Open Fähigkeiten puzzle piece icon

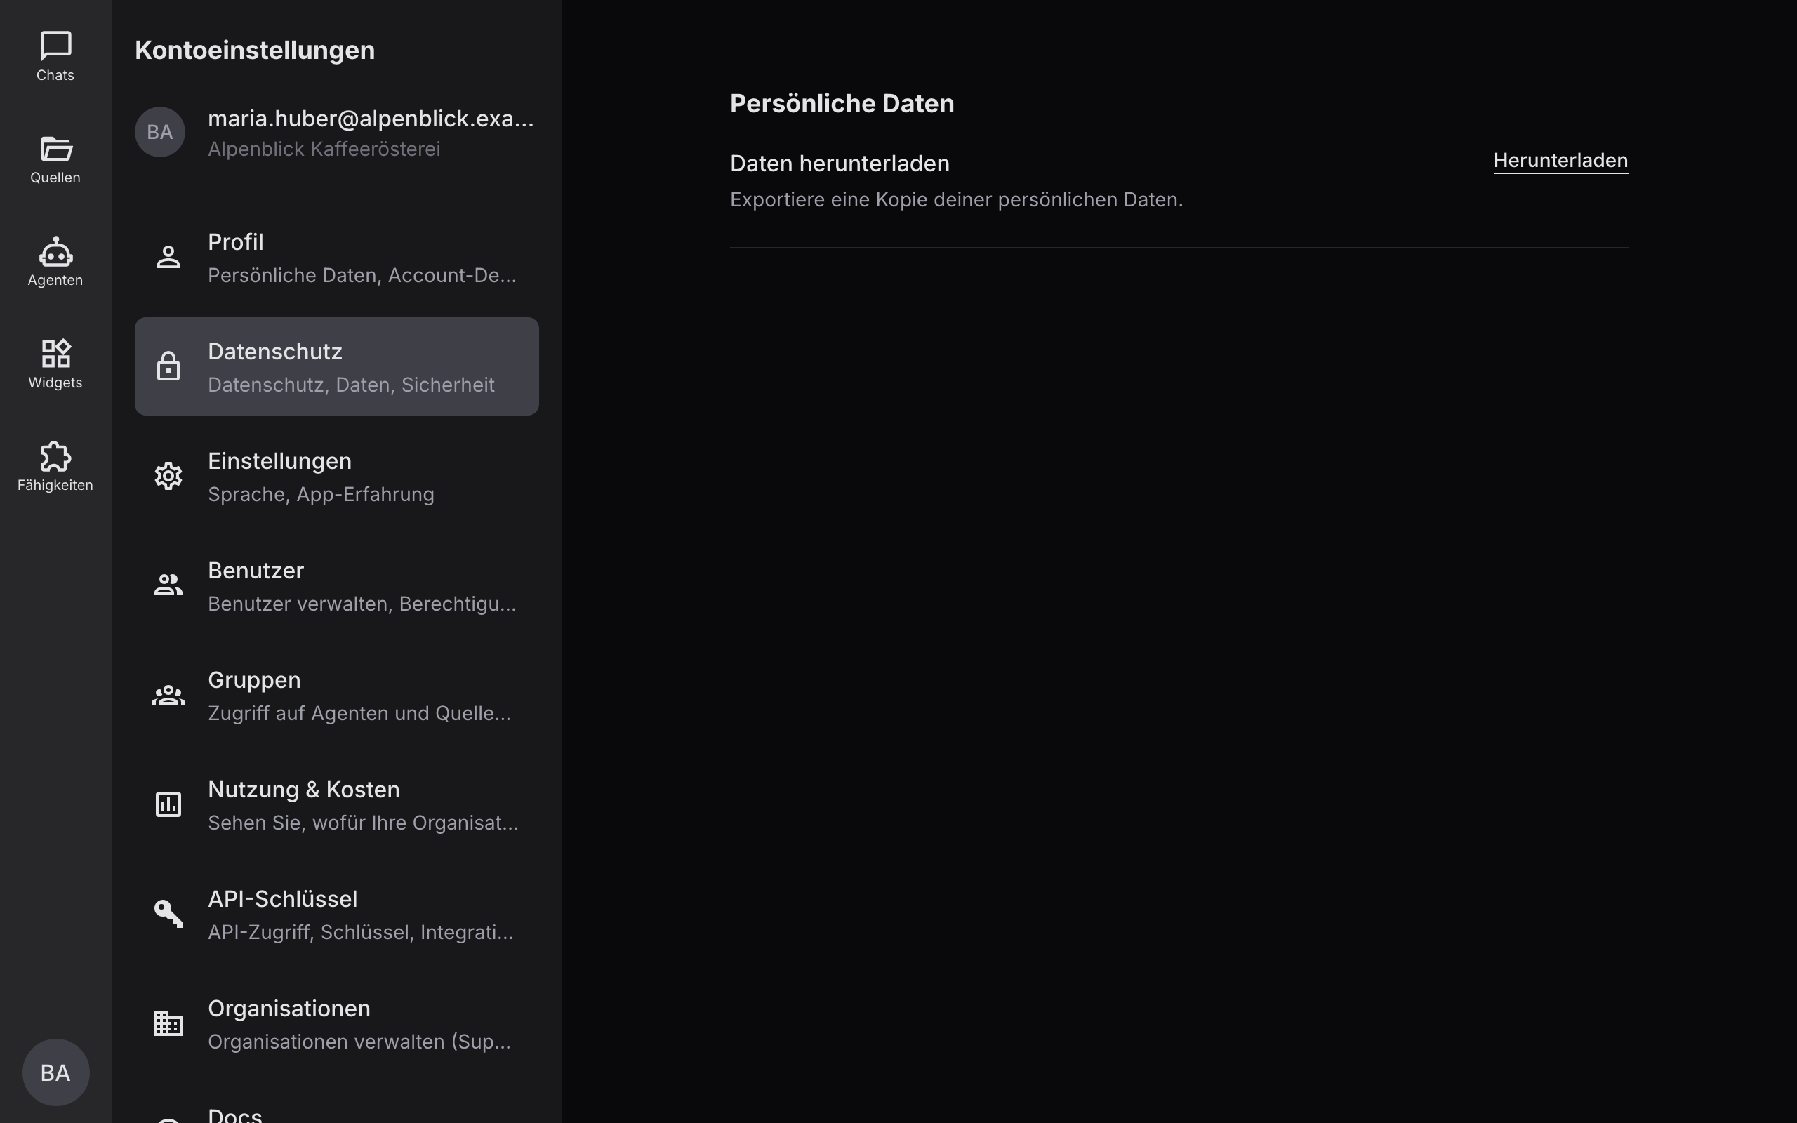pyautogui.click(x=55, y=456)
